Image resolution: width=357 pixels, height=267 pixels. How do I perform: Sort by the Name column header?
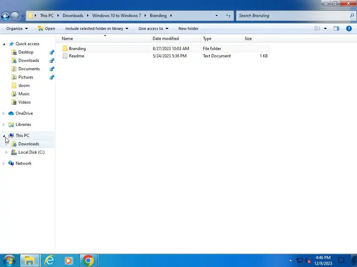pyautogui.click(x=67, y=38)
